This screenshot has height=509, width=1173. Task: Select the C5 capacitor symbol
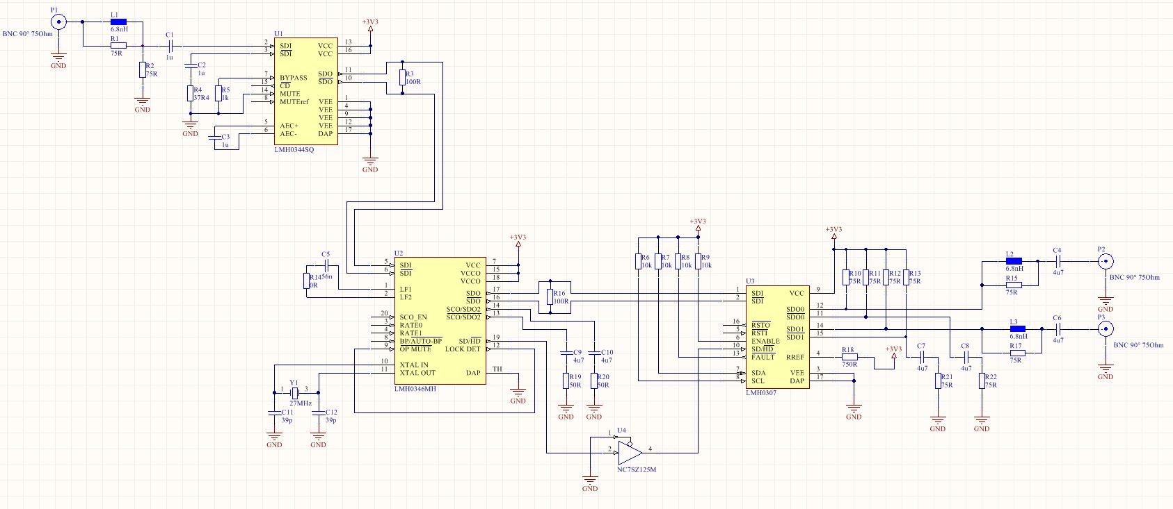point(326,267)
